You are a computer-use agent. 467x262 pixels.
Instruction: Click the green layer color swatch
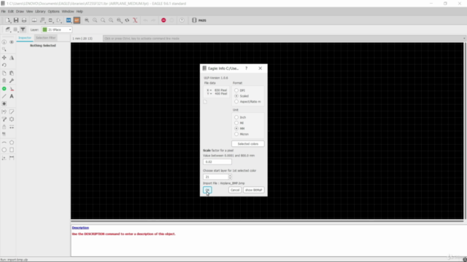45,30
